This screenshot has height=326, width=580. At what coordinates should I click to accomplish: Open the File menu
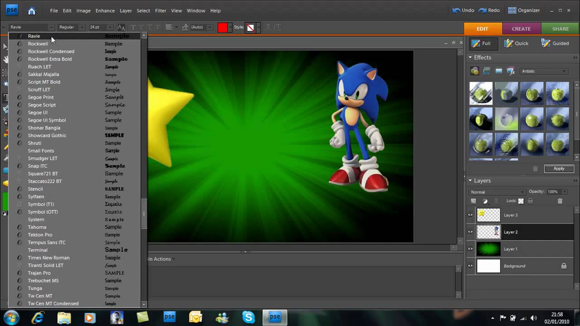54,10
